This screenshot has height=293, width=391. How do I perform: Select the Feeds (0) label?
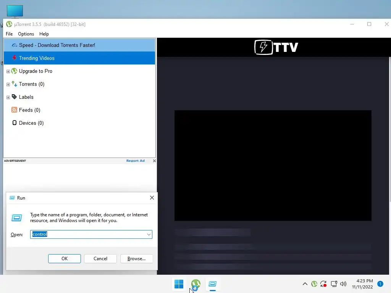(x=29, y=110)
